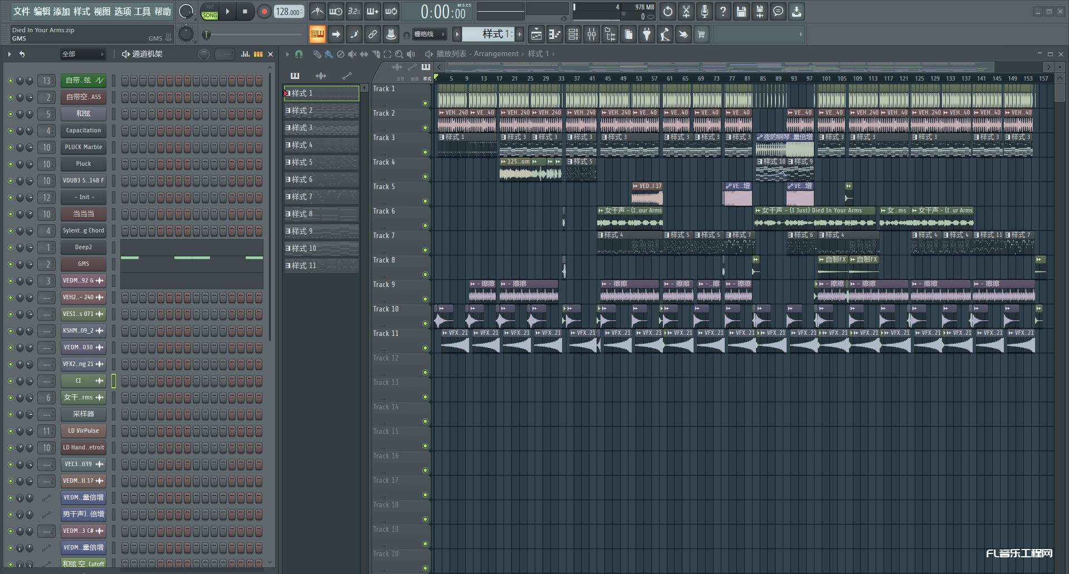Image resolution: width=1069 pixels, height=574 pixels.
Task: Open the 文件 (File) menu
Action: [21, 11]
